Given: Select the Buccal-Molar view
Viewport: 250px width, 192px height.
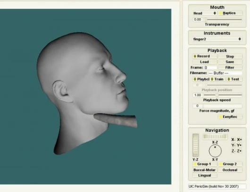Looking at the screenshot, I should 205,170.
